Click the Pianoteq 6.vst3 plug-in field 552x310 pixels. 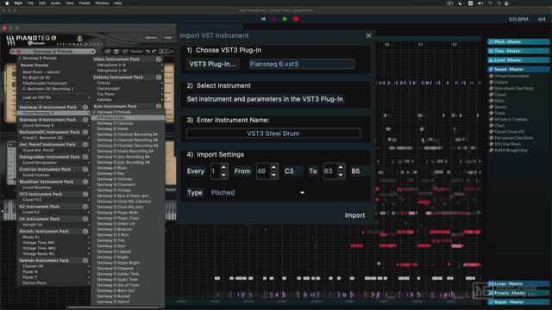(302, 64)
